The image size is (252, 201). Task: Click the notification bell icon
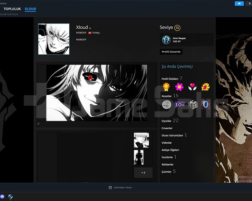250,3
